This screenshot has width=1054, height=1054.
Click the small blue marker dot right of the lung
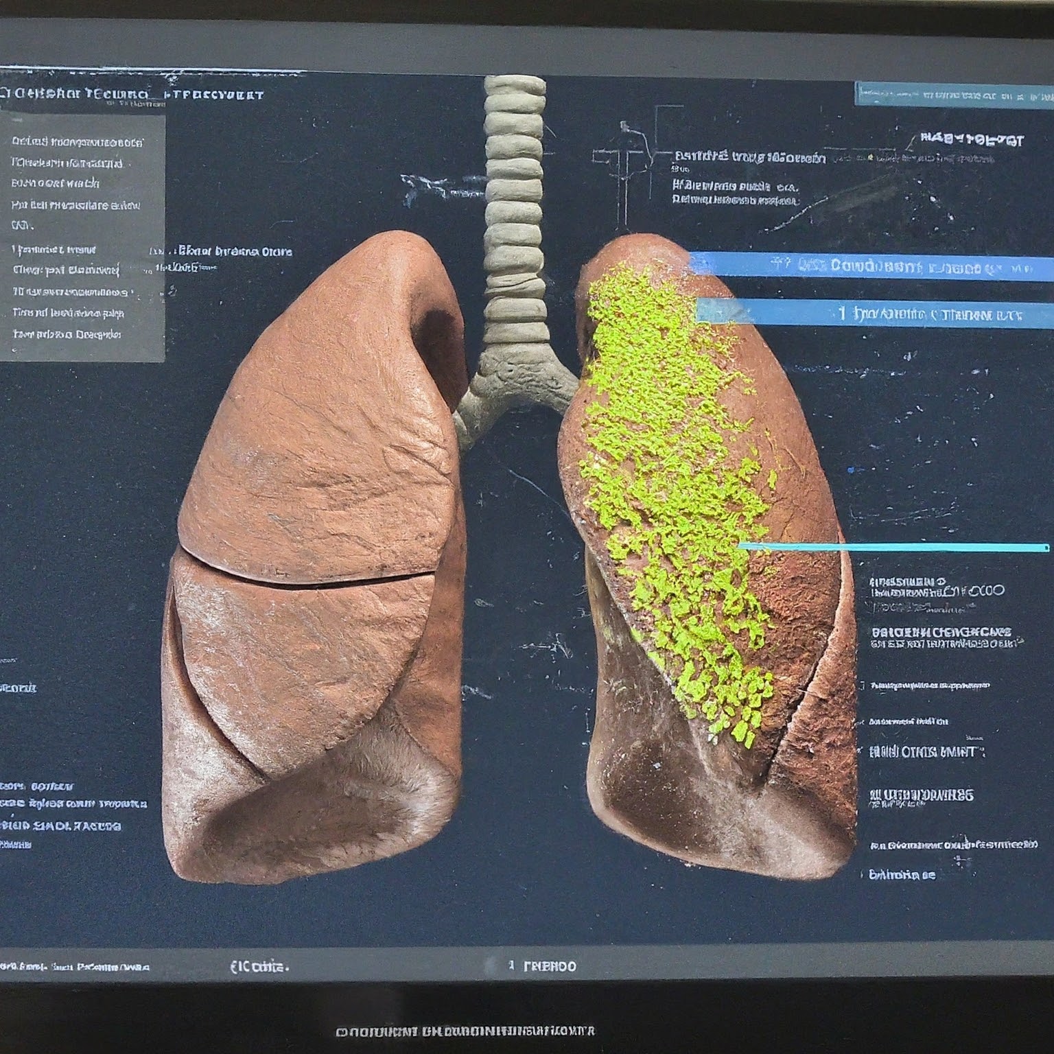pos(852,471)
